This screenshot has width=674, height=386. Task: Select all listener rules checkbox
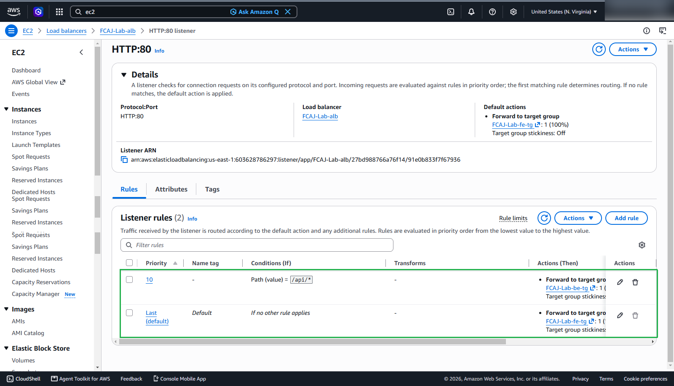(x=129, y=263)
